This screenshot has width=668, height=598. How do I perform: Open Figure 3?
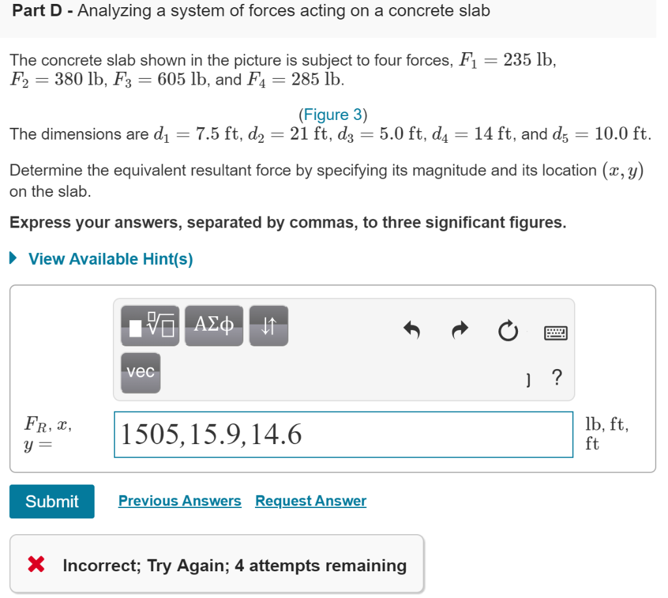point(333,115)
